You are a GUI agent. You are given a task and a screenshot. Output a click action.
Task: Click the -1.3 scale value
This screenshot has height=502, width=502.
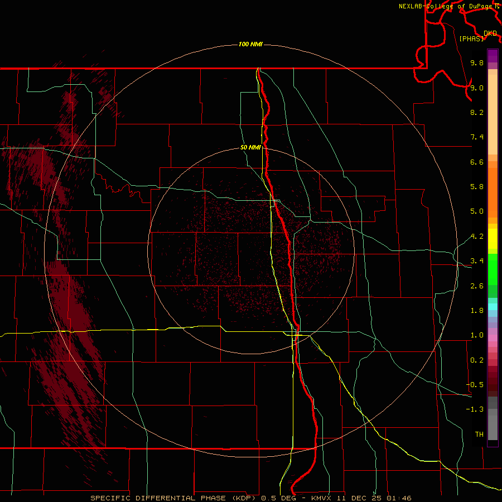pyautogui.click(x=475, y=409)
